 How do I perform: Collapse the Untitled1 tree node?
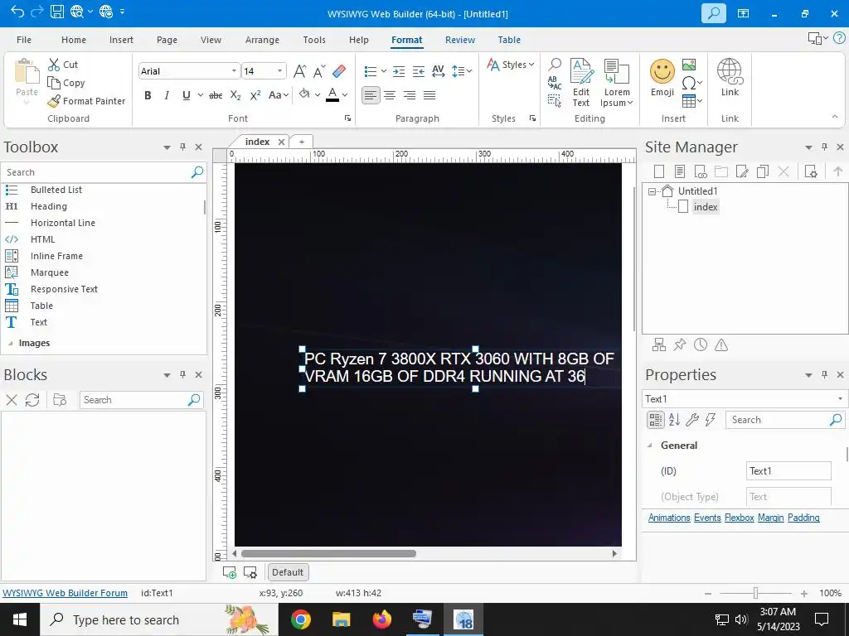[652, 191]
